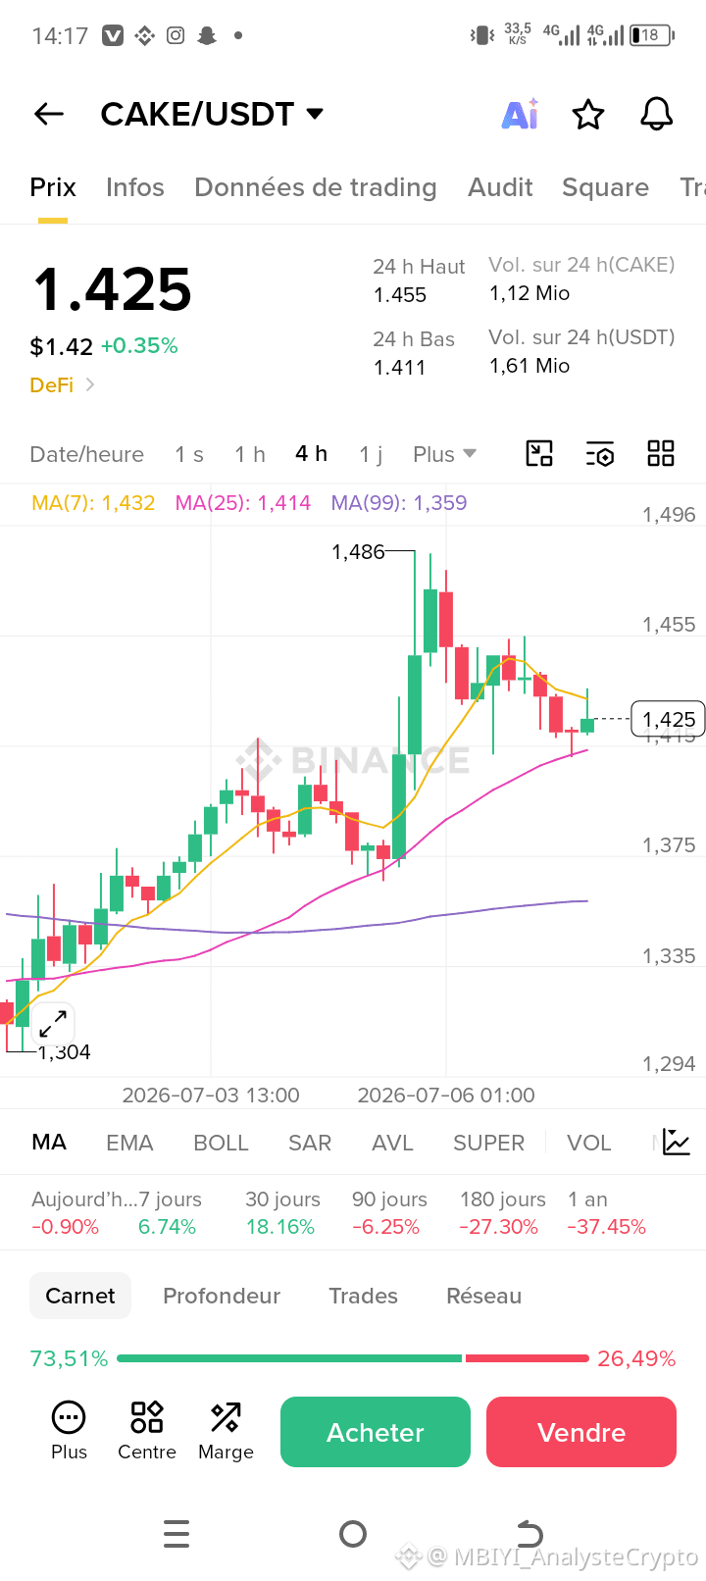Tap the large 1.425 price
The height and width of the screenshot is (1581, 706).
coord(113,289)
